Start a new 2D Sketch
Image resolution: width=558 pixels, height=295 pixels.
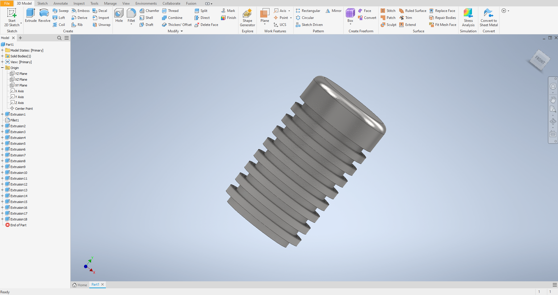pos(12,17)
